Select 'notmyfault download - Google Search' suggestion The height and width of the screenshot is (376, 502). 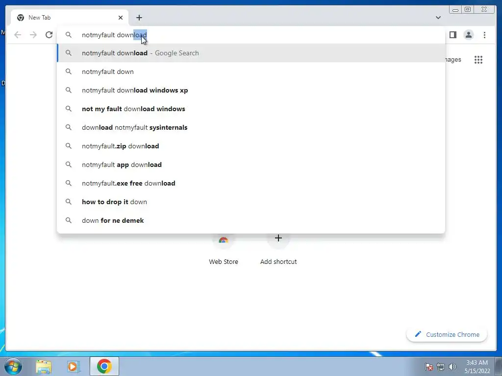[251, 53]
